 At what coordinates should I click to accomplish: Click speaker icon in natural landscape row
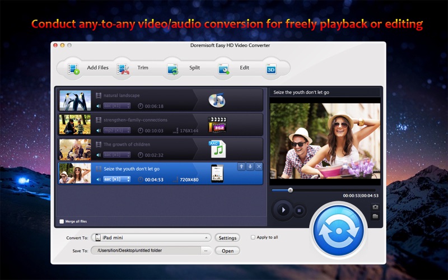[x=99, y=106]
